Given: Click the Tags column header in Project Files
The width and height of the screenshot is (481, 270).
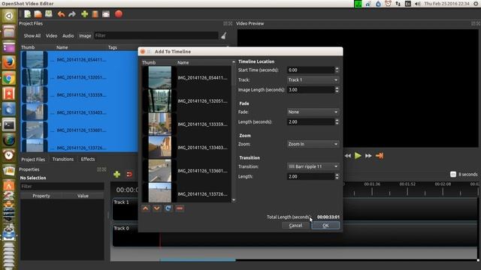Looking at the screenshot, I should pos(113,47).
